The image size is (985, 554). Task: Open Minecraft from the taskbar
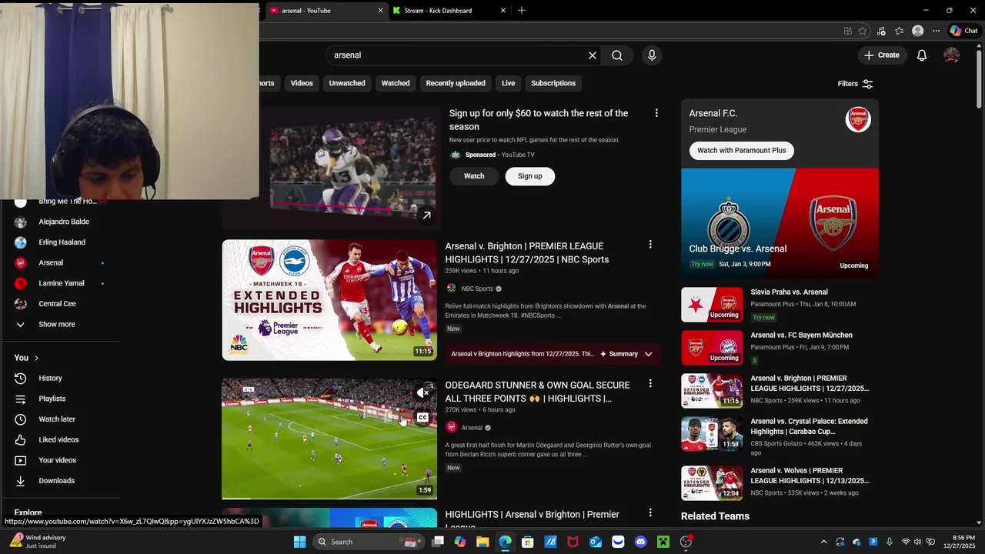[663, 542]
